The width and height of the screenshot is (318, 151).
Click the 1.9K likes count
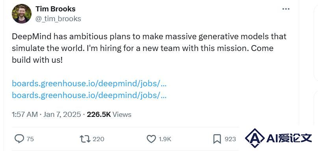click(165, 139)
